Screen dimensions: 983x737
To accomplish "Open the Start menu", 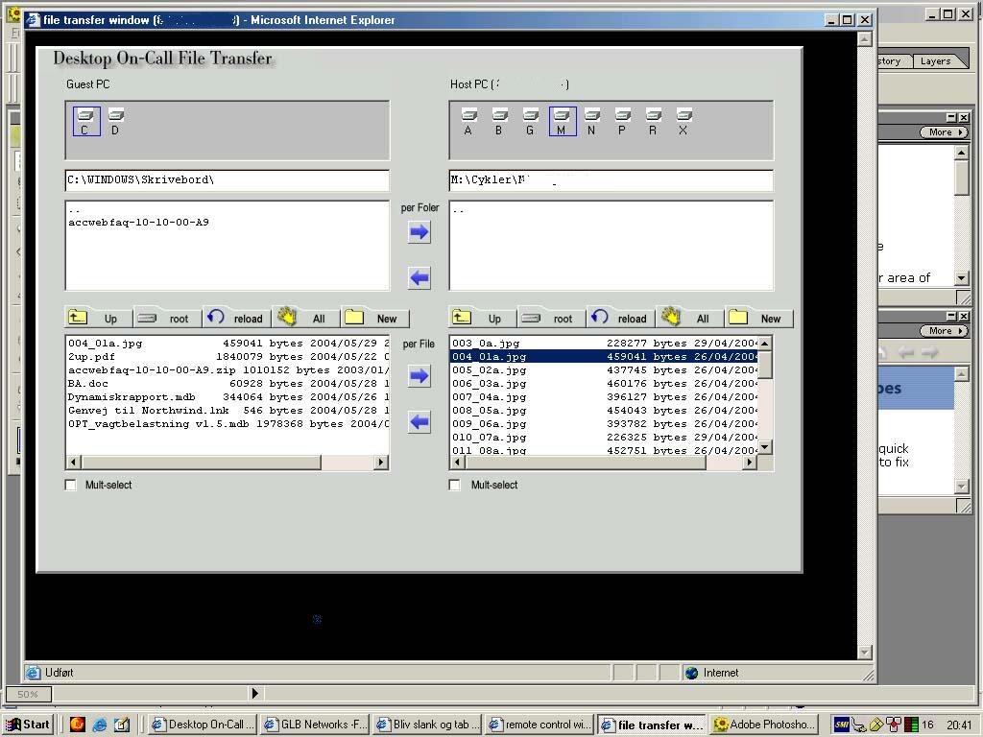I will [x=29, y=725].
